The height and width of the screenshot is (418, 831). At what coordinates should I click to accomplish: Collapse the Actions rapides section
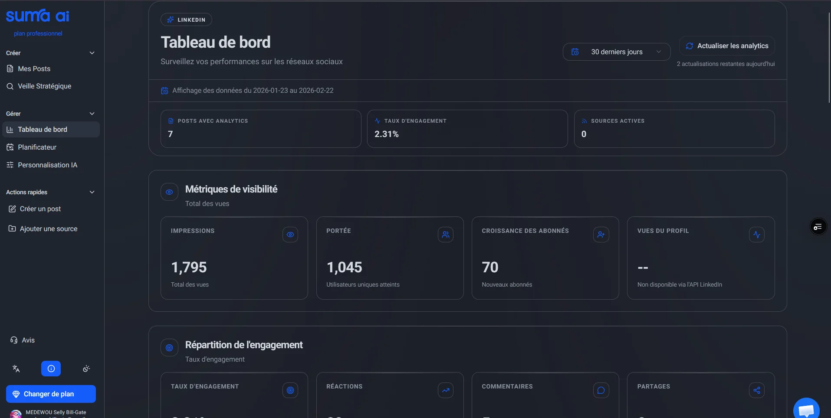pos(92,192)
